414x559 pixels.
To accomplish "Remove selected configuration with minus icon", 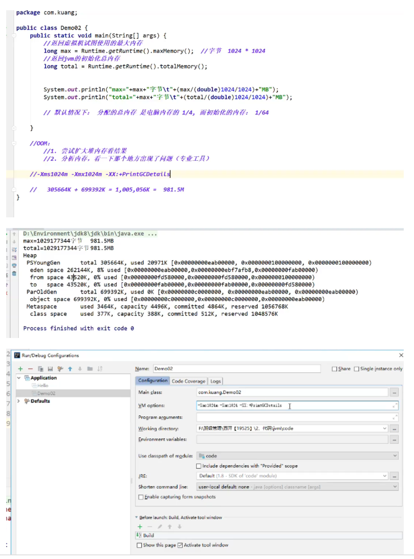I will click(30, 369).
